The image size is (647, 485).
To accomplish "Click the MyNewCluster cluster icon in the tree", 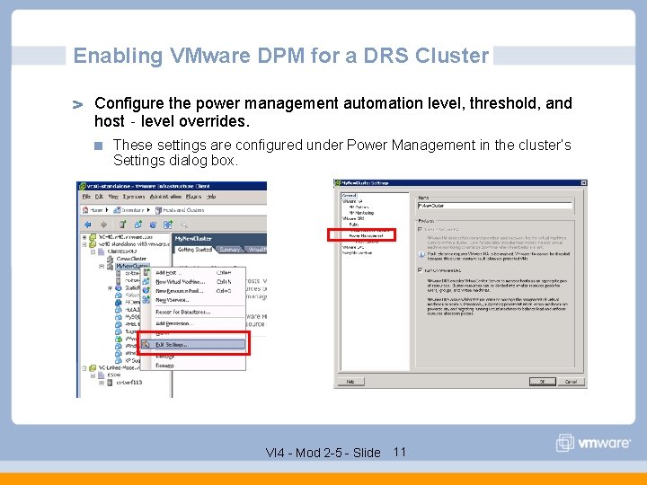I will pos(111,267).
